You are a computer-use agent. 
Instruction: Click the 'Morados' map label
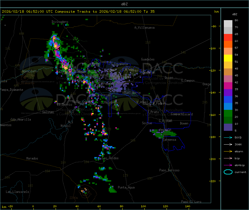pos(32,158)
